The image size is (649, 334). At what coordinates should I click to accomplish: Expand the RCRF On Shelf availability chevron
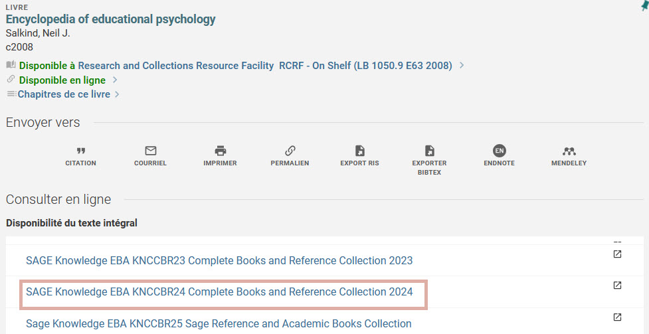click(462, 66)
